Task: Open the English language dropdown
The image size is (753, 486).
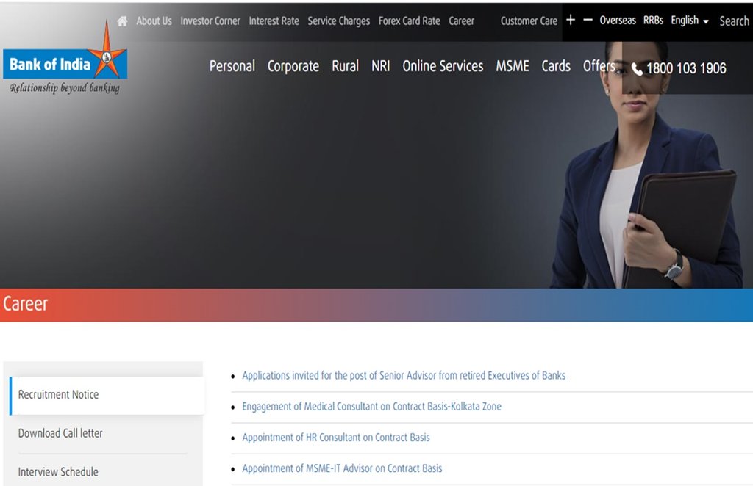Action: (x=690, y=21)
